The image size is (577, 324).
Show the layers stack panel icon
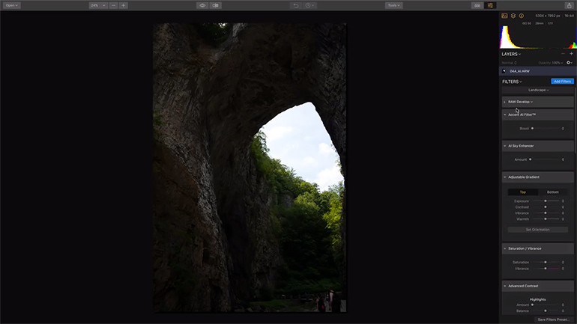[515, 15]
